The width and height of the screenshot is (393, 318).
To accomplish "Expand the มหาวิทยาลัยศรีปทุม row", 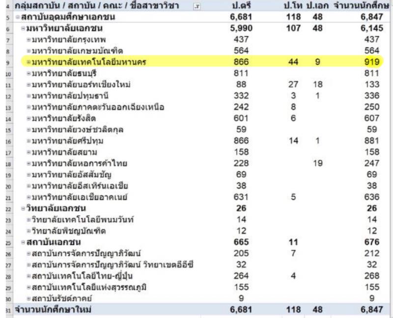I will click(x=28, y=141).
